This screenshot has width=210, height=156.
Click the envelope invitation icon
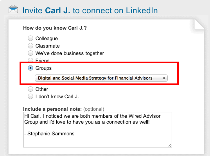pyautogui.click(x=13, y=9)
